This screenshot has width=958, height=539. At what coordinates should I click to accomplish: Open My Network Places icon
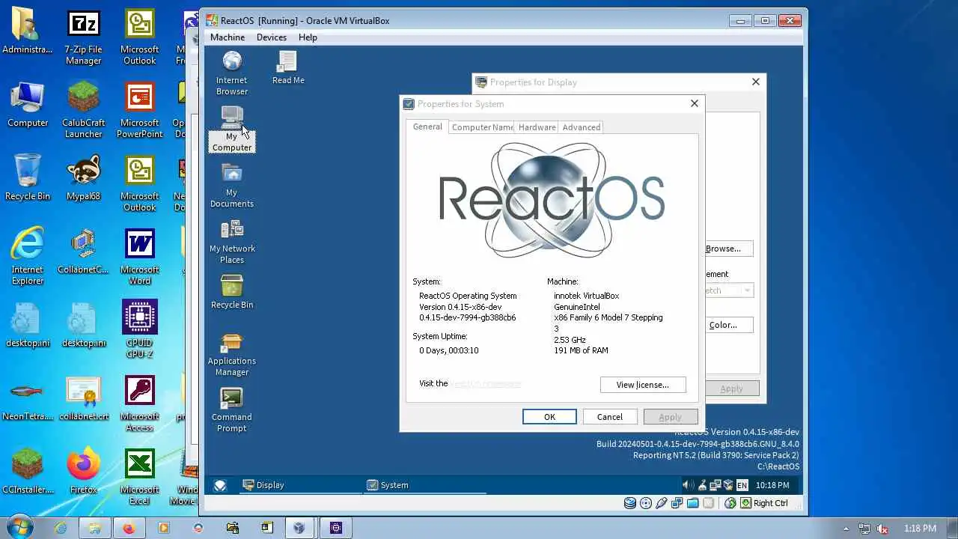[232, 241]
